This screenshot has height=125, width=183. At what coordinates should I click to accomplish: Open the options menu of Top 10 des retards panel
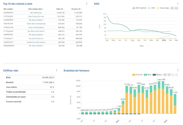(x=87, y=3)
